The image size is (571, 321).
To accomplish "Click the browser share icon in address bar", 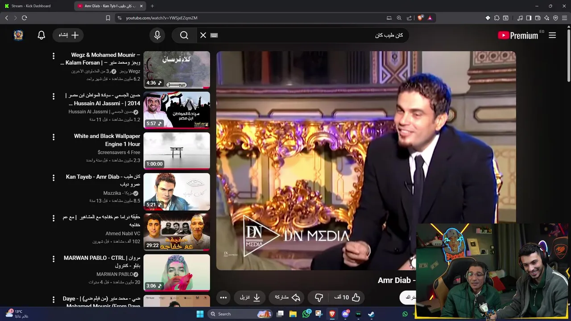I will click(409, 18).
